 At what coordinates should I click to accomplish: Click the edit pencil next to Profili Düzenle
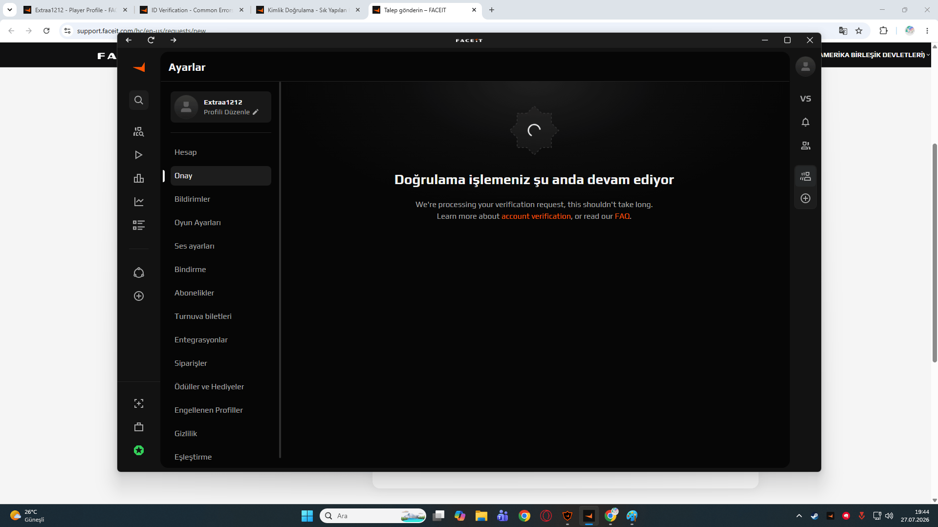coord(256,112)
